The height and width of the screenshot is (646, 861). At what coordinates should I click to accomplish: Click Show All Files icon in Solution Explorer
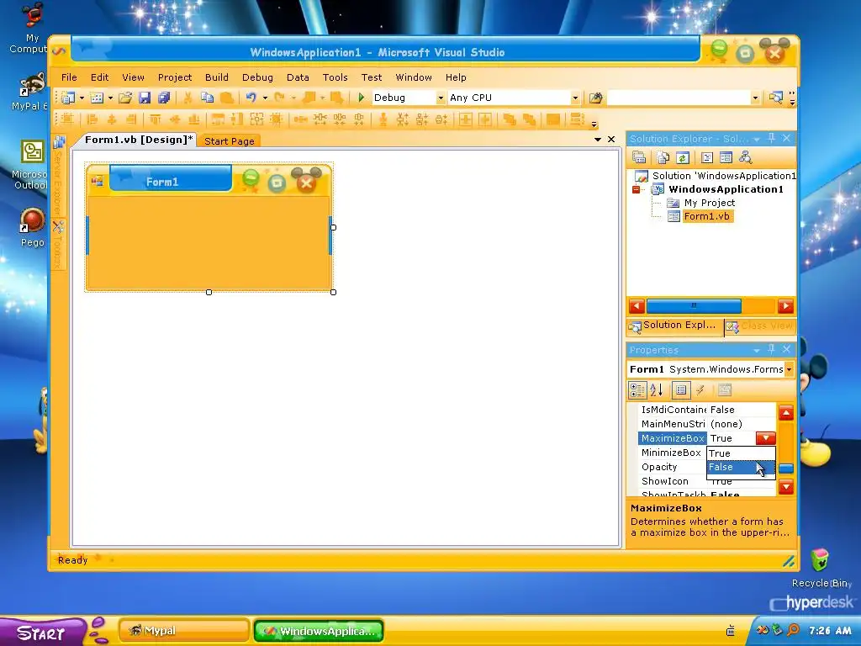(x=663, y=157)
